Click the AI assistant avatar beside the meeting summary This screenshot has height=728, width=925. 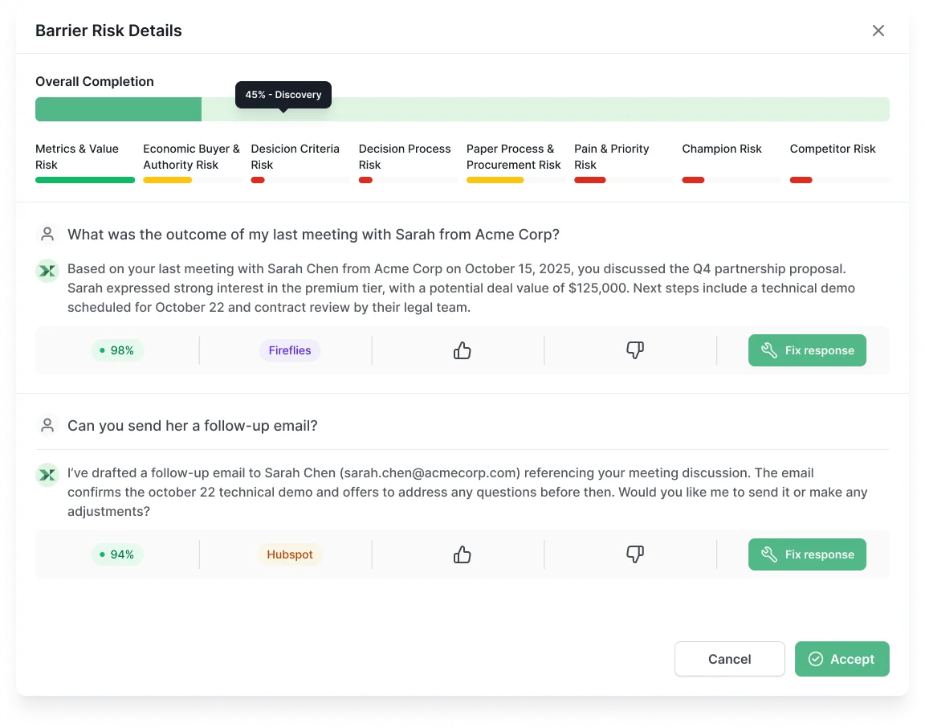click(x=47, y=271)
